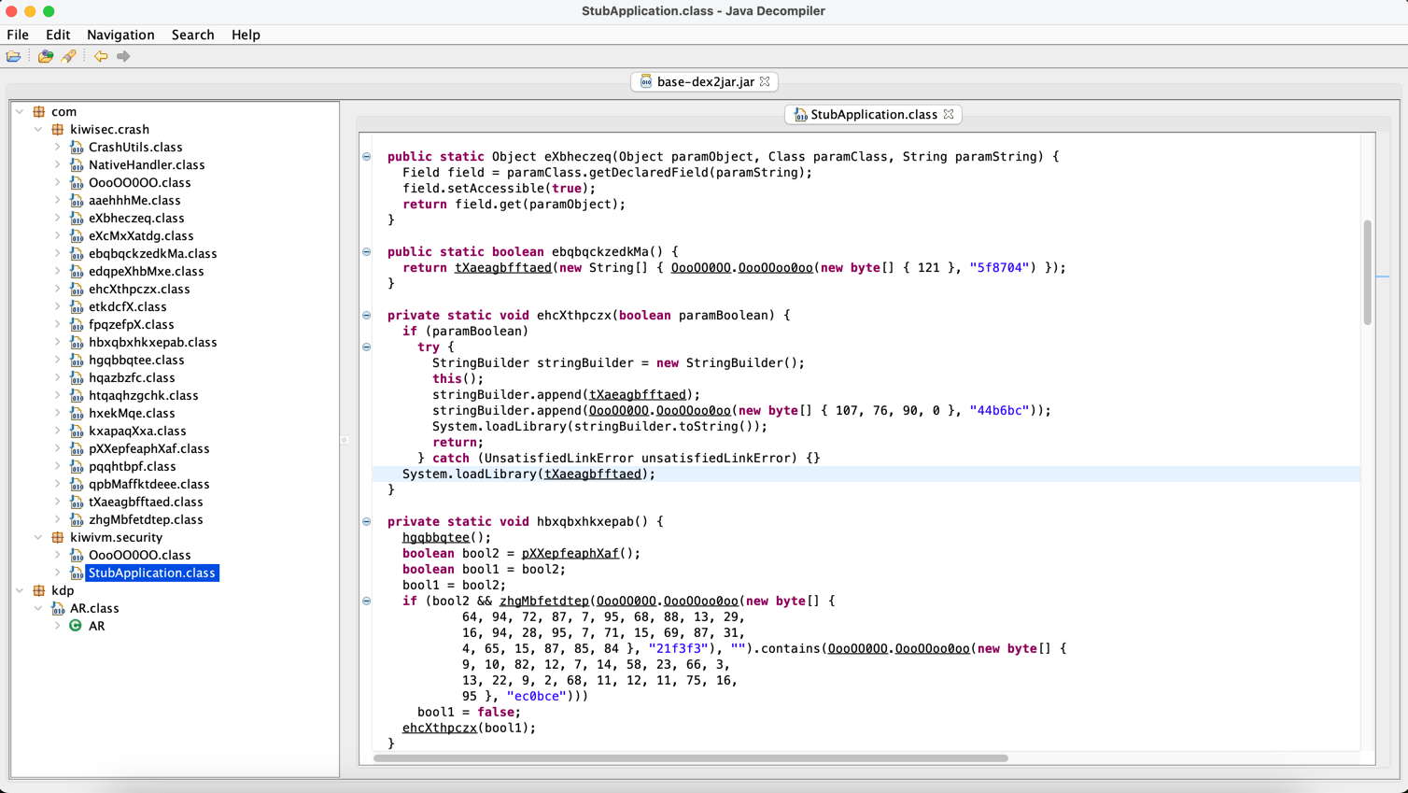The width and height of the screenshot is (1408, 793).
Task: Select hbxqbxhkxepab.class in tree
Action: coord(152,342)
